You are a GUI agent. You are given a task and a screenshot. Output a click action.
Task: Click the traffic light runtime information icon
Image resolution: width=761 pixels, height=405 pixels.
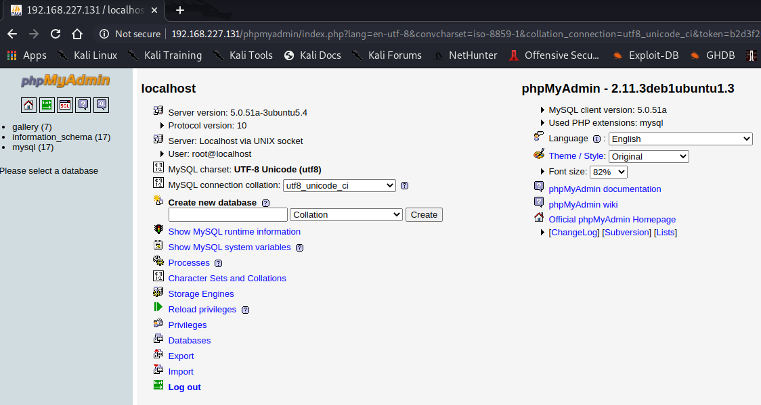pos(158,229)
